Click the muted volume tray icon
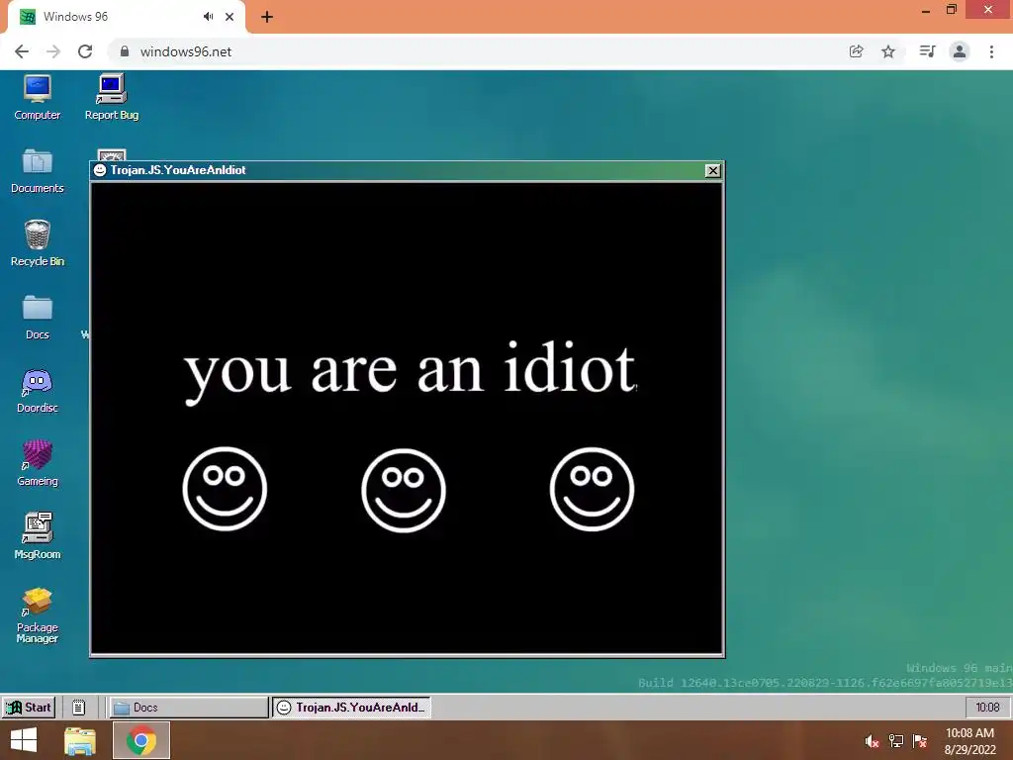The width and height of the screenshot is (1013, 760). 873,740
